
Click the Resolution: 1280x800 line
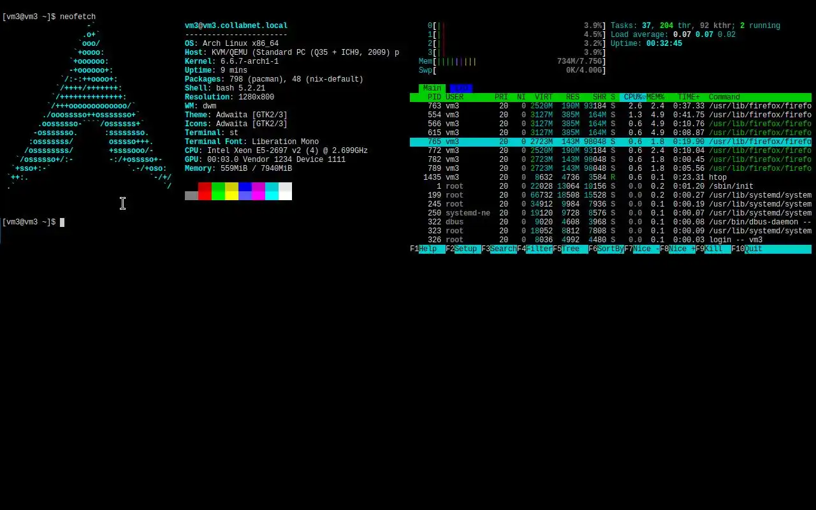click(x=229, y=97)
